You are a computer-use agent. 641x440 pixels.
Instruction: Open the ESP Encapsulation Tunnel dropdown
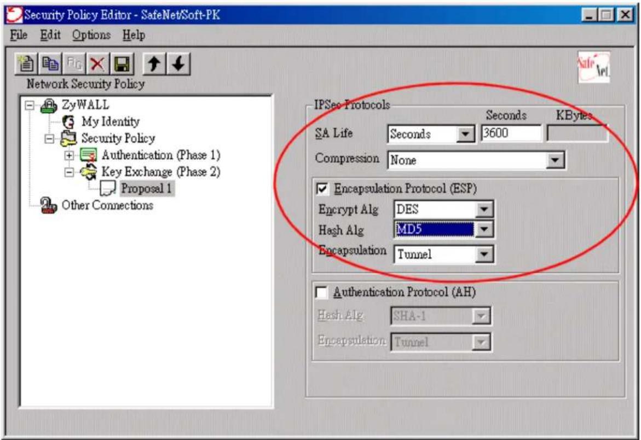pyautogui.click(x=483, y=254)
